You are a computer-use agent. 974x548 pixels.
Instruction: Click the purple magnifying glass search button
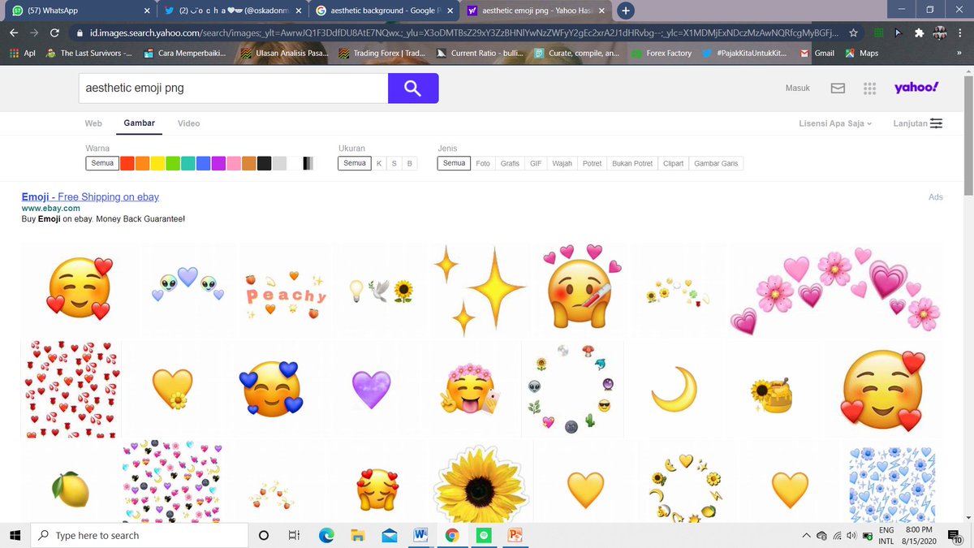pos(413,88)
